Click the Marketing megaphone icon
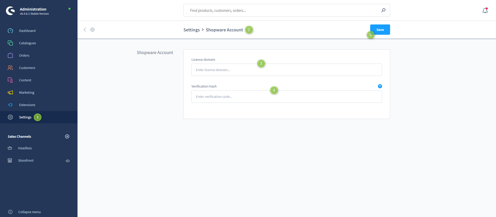496x217 pixels. (10, 92)
